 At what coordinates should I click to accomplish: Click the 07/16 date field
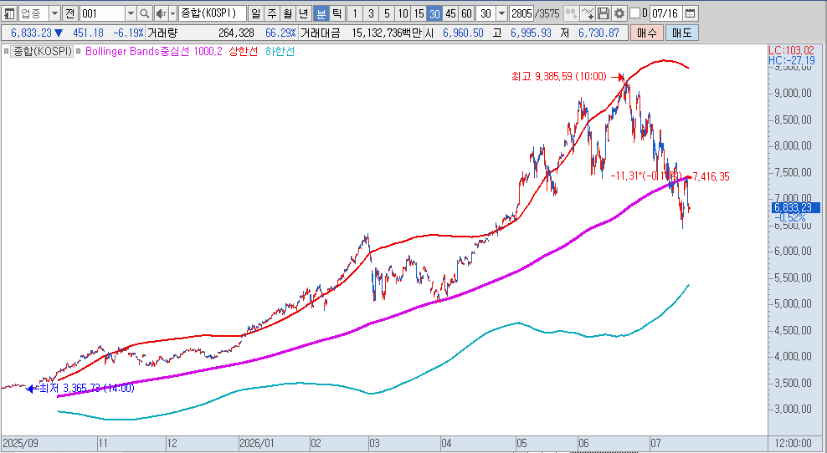[665, 13]
